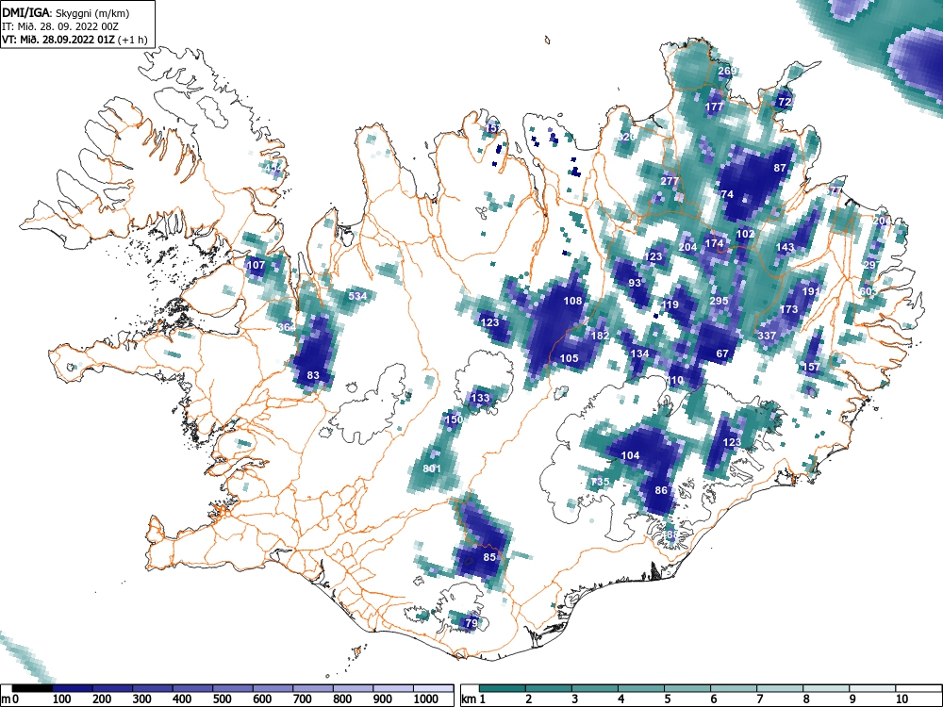The image size is (943, 707).
Task: Click the visibility value 269 on the map
Action: pyautogui.click(x=727, y=71)
